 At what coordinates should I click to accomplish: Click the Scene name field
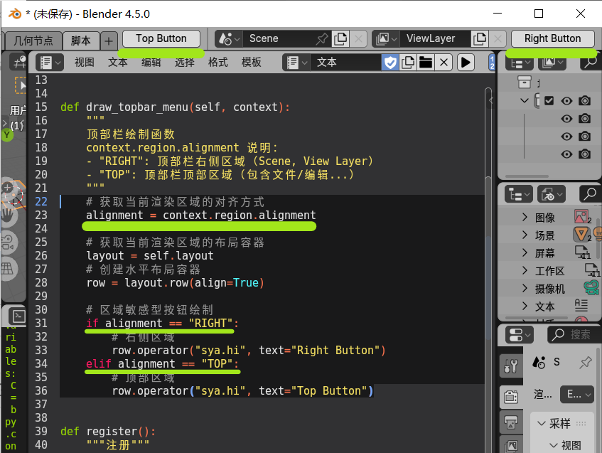279,39
